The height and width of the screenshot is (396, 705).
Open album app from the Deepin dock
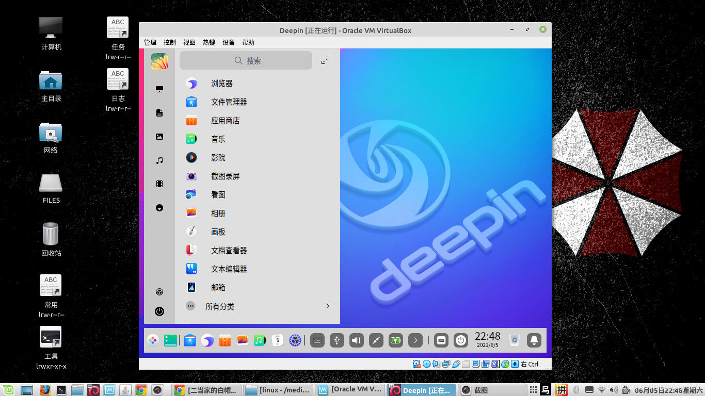click(x=243, y=340)
